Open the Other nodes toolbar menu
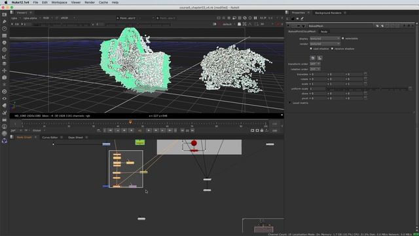This screenshot has height=236, width=419. 5,119
